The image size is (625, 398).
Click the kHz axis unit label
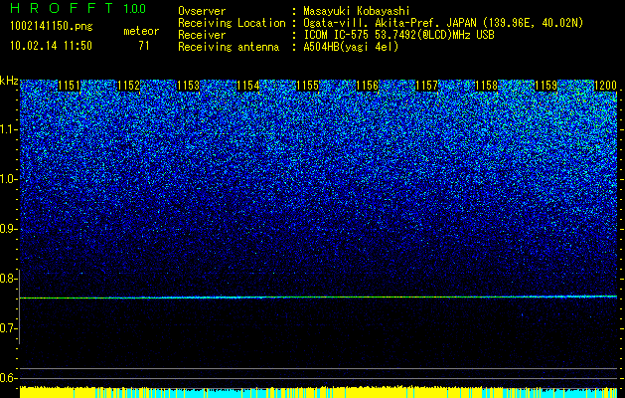click(x=9, y=81)
